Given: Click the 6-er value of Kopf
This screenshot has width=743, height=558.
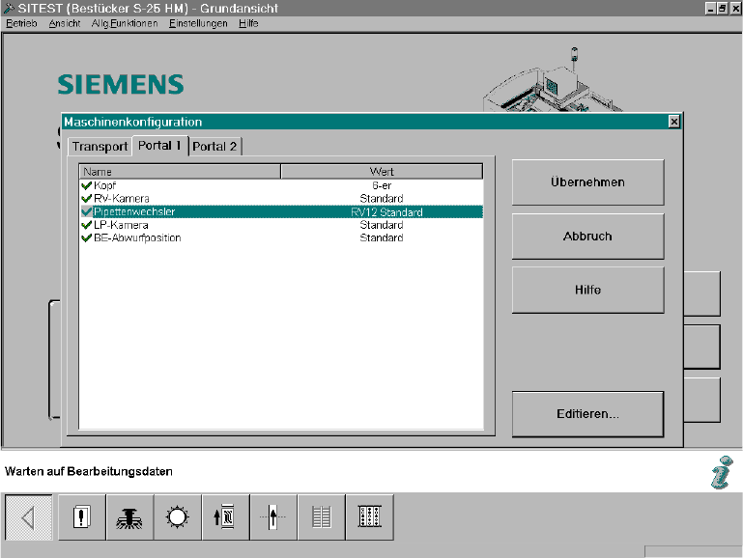Looking at the screenshot, I should tap(382, 185).
